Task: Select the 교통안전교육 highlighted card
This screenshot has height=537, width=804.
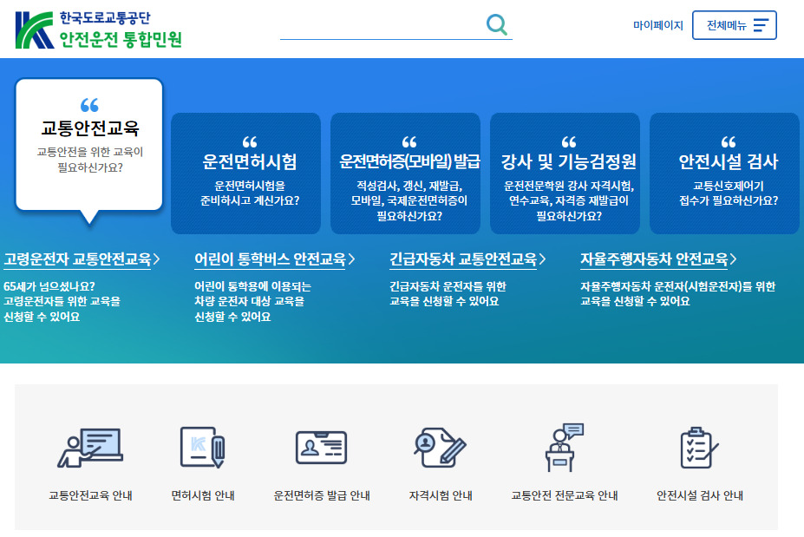Action: 89,143
